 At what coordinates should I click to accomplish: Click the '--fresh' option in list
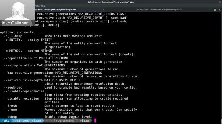point(10,106)
